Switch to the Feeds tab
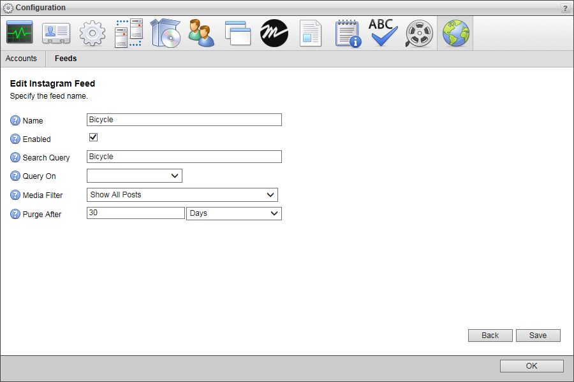574x382 pixels. click(66, 59)
